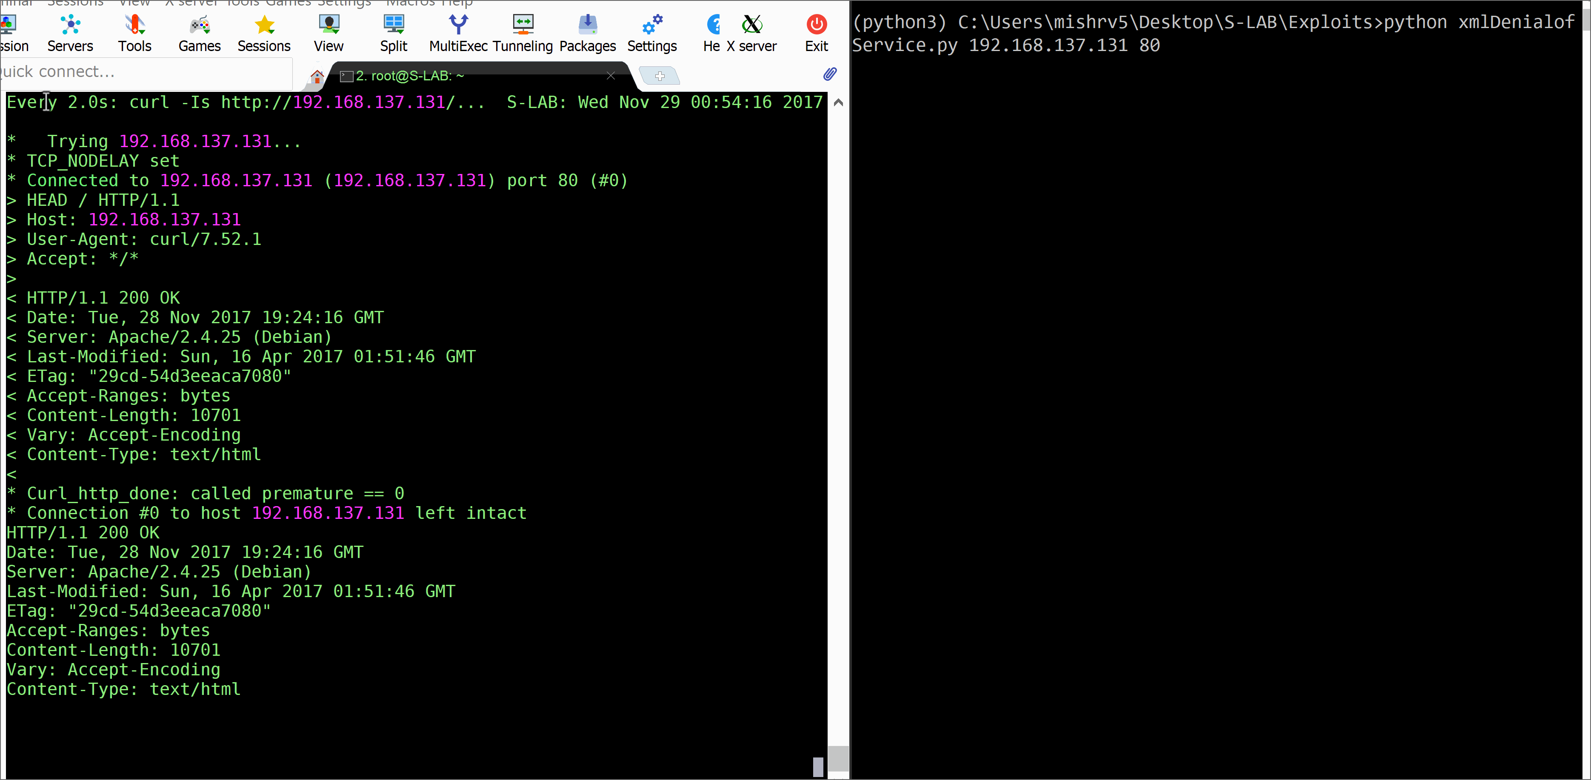Close the root@S-LAB tab
This screenshot has height=780, width=1591.
[x=611, y=75]
